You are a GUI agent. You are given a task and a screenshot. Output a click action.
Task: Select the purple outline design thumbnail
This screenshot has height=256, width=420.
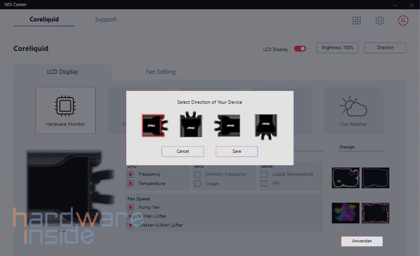375,178
